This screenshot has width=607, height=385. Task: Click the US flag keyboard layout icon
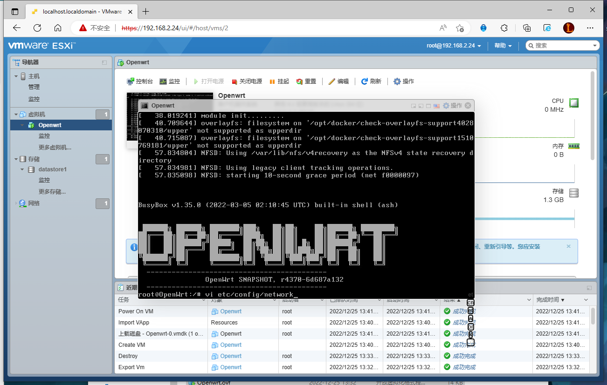point(436,106)
